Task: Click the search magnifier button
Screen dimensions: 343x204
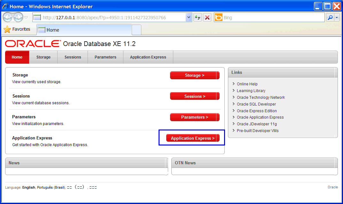Action: (x=330, y=18)
